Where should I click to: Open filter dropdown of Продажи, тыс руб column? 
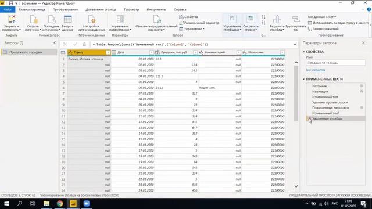click(195, 52)
